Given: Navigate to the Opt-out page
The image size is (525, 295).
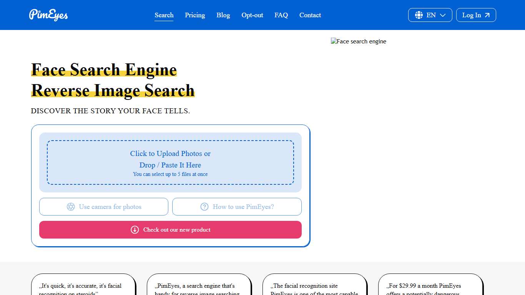Looking at the screenshot, I should (x=252, y=15).
